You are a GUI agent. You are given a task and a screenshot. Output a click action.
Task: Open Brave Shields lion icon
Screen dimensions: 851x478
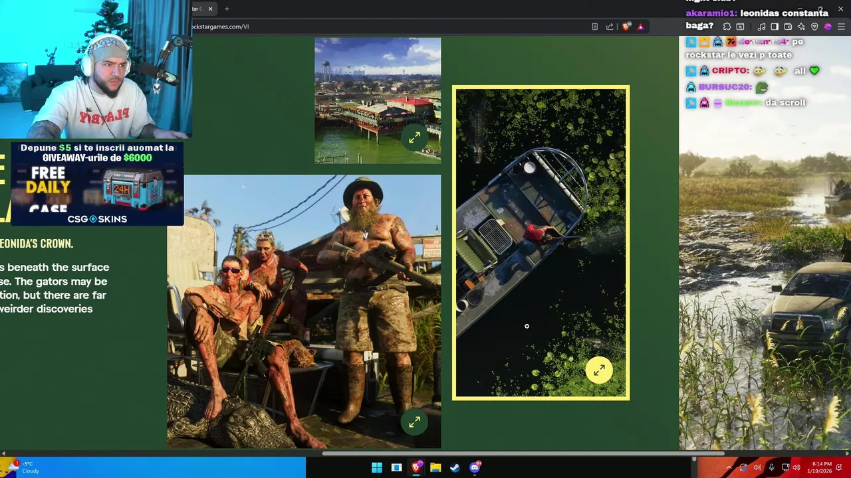(x=626, y=27)
